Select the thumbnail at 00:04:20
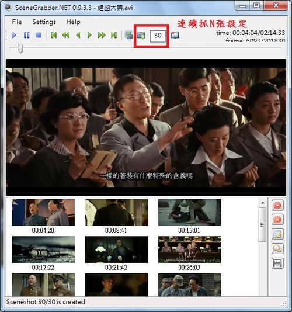This screenshot has height=312, width=292. [x=43, y=213]
